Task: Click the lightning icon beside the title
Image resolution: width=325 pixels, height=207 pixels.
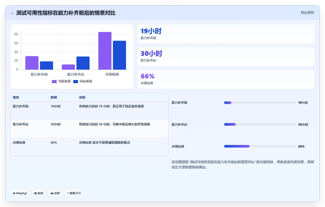Action: (x=13, y=13)
